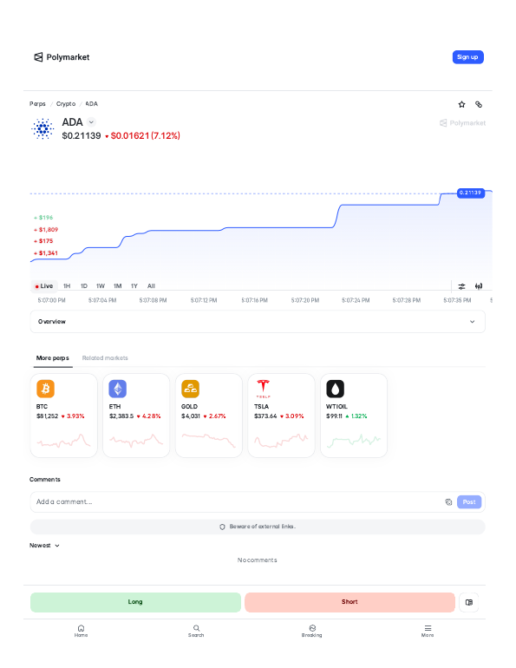Click the Sign up button
Screen dimensions: 516x668
[467, 57]
